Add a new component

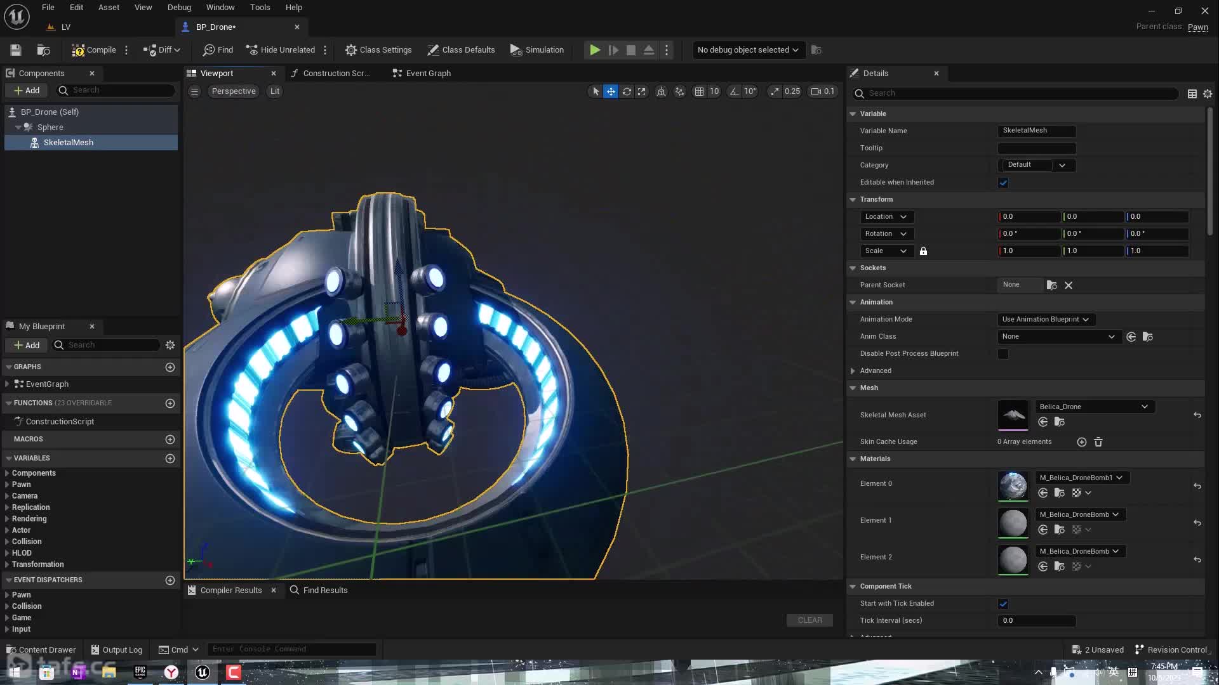(27, 91)
